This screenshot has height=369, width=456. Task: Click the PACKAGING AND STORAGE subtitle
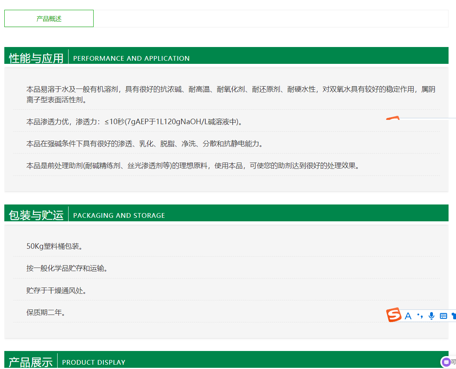[119, 215]
